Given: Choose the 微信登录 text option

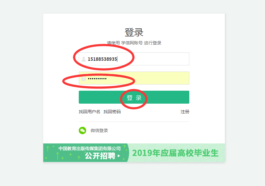Looking at the screenshot, I should tap(99, 130).
